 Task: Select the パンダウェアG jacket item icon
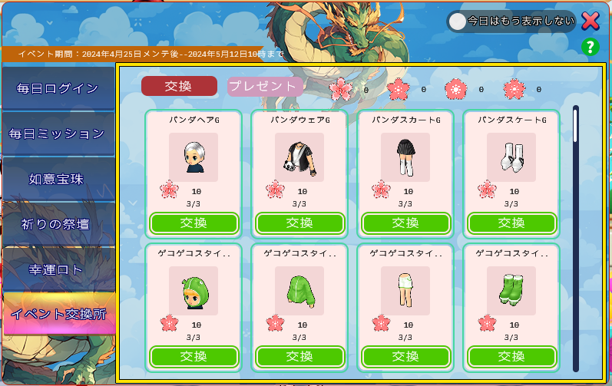coord(299,157)
